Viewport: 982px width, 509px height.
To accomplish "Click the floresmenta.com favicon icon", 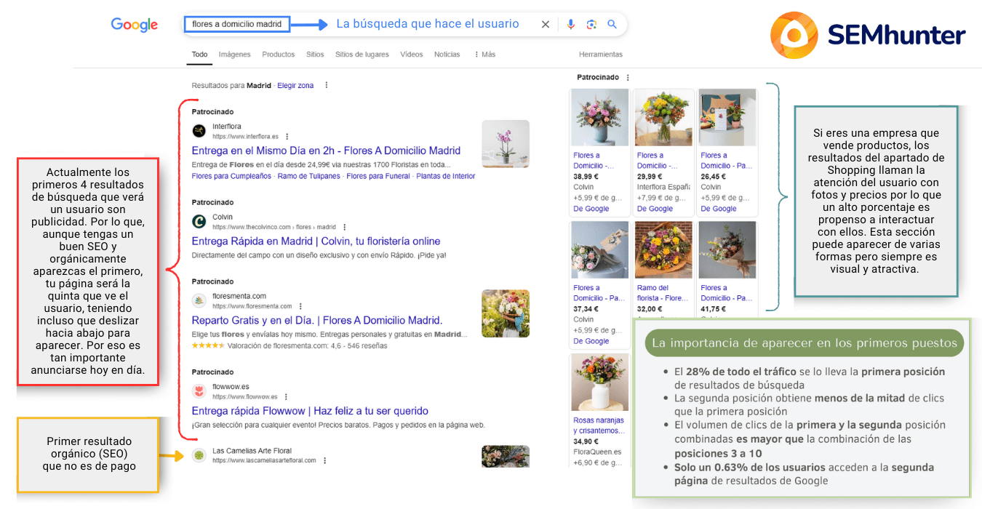I will (199, 301).
